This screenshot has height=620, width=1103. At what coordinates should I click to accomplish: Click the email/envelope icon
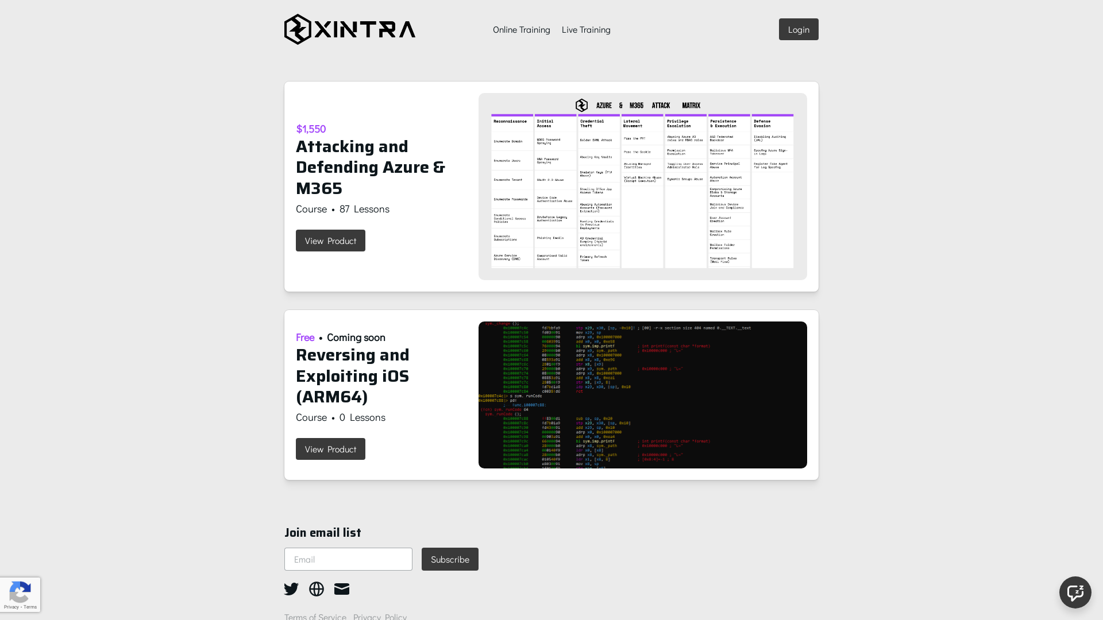click(342, 589)
